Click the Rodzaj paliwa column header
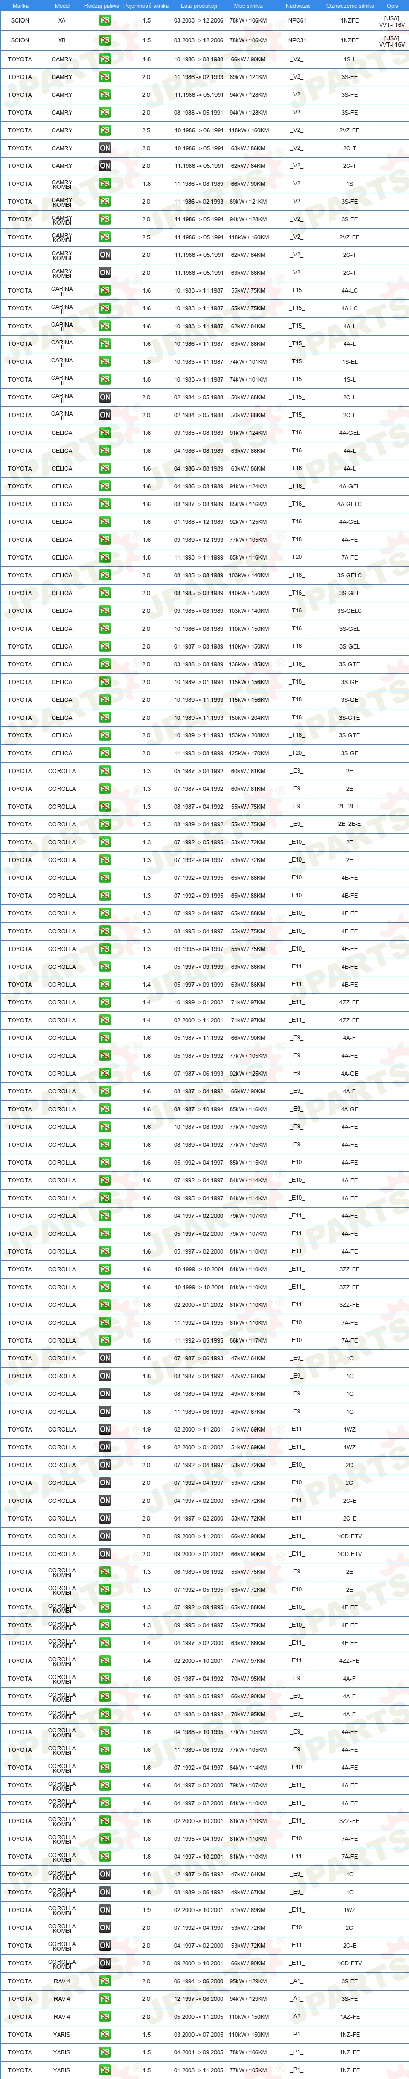409x2079 pixels. [101, 6]
